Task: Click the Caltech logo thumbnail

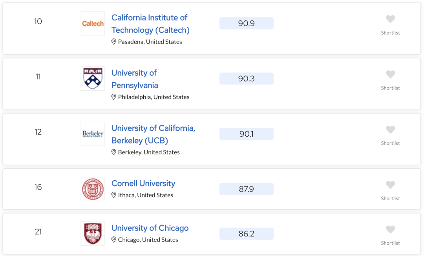Action: click(x=93, y=23)
